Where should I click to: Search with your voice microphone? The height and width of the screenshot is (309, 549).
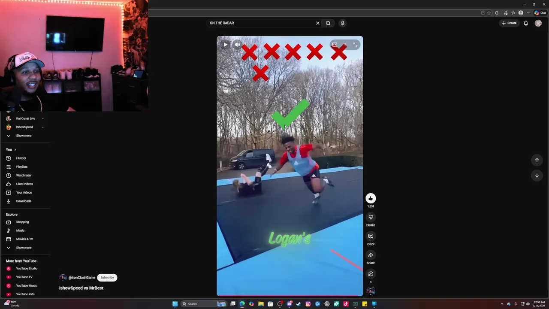pos(342,23)
